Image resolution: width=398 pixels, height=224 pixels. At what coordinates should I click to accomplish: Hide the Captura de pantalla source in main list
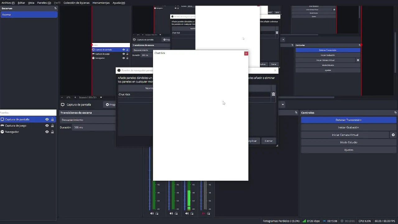tap(47, 119)
